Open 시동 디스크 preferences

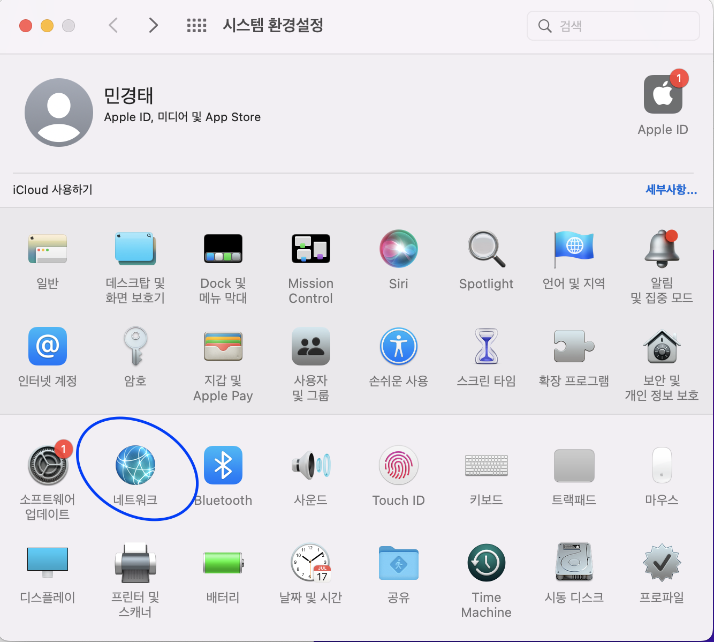(x=574, y=563)
